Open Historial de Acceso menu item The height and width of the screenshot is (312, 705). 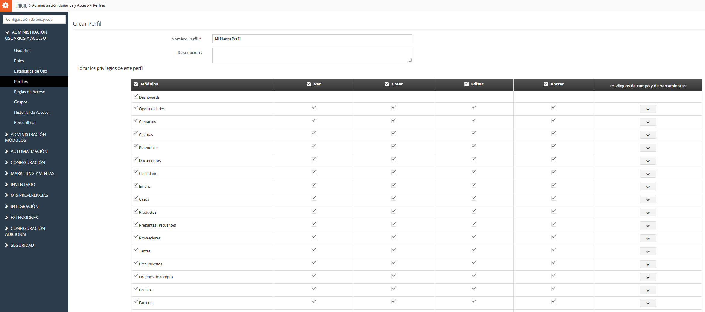point(31,112)
